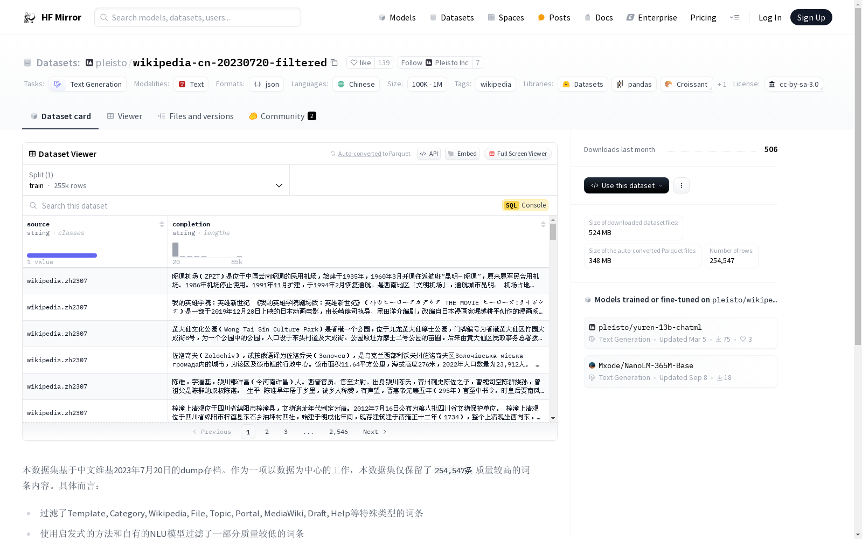862x539 pixels.
Task: Click the heart like button
Action: [360, 63]
